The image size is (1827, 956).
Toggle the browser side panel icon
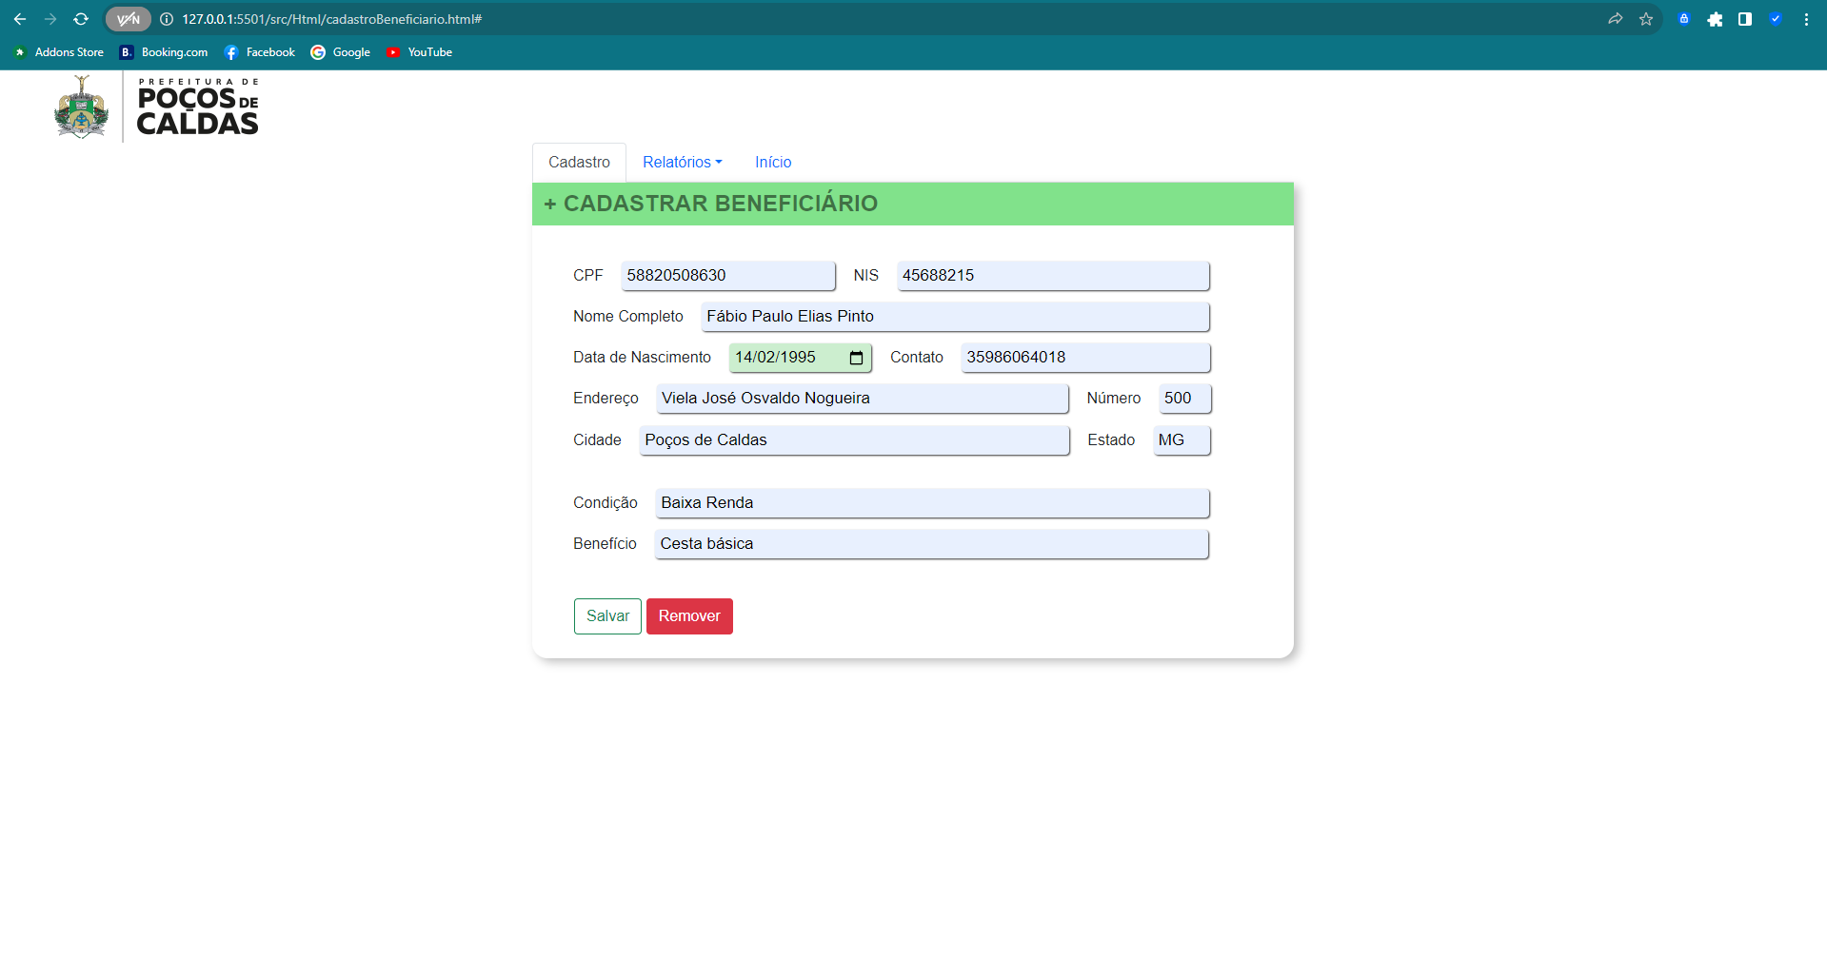pos(1745,19)
